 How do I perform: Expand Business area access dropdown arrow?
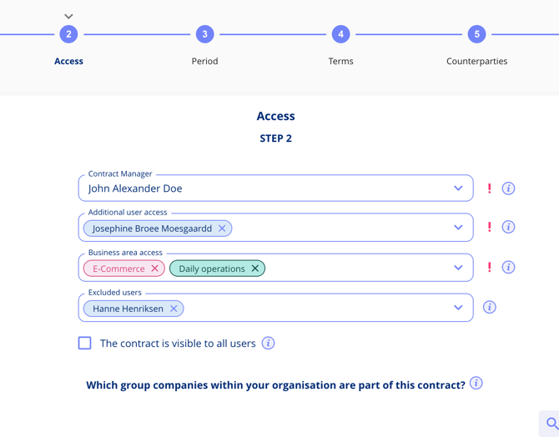point(458,268)
